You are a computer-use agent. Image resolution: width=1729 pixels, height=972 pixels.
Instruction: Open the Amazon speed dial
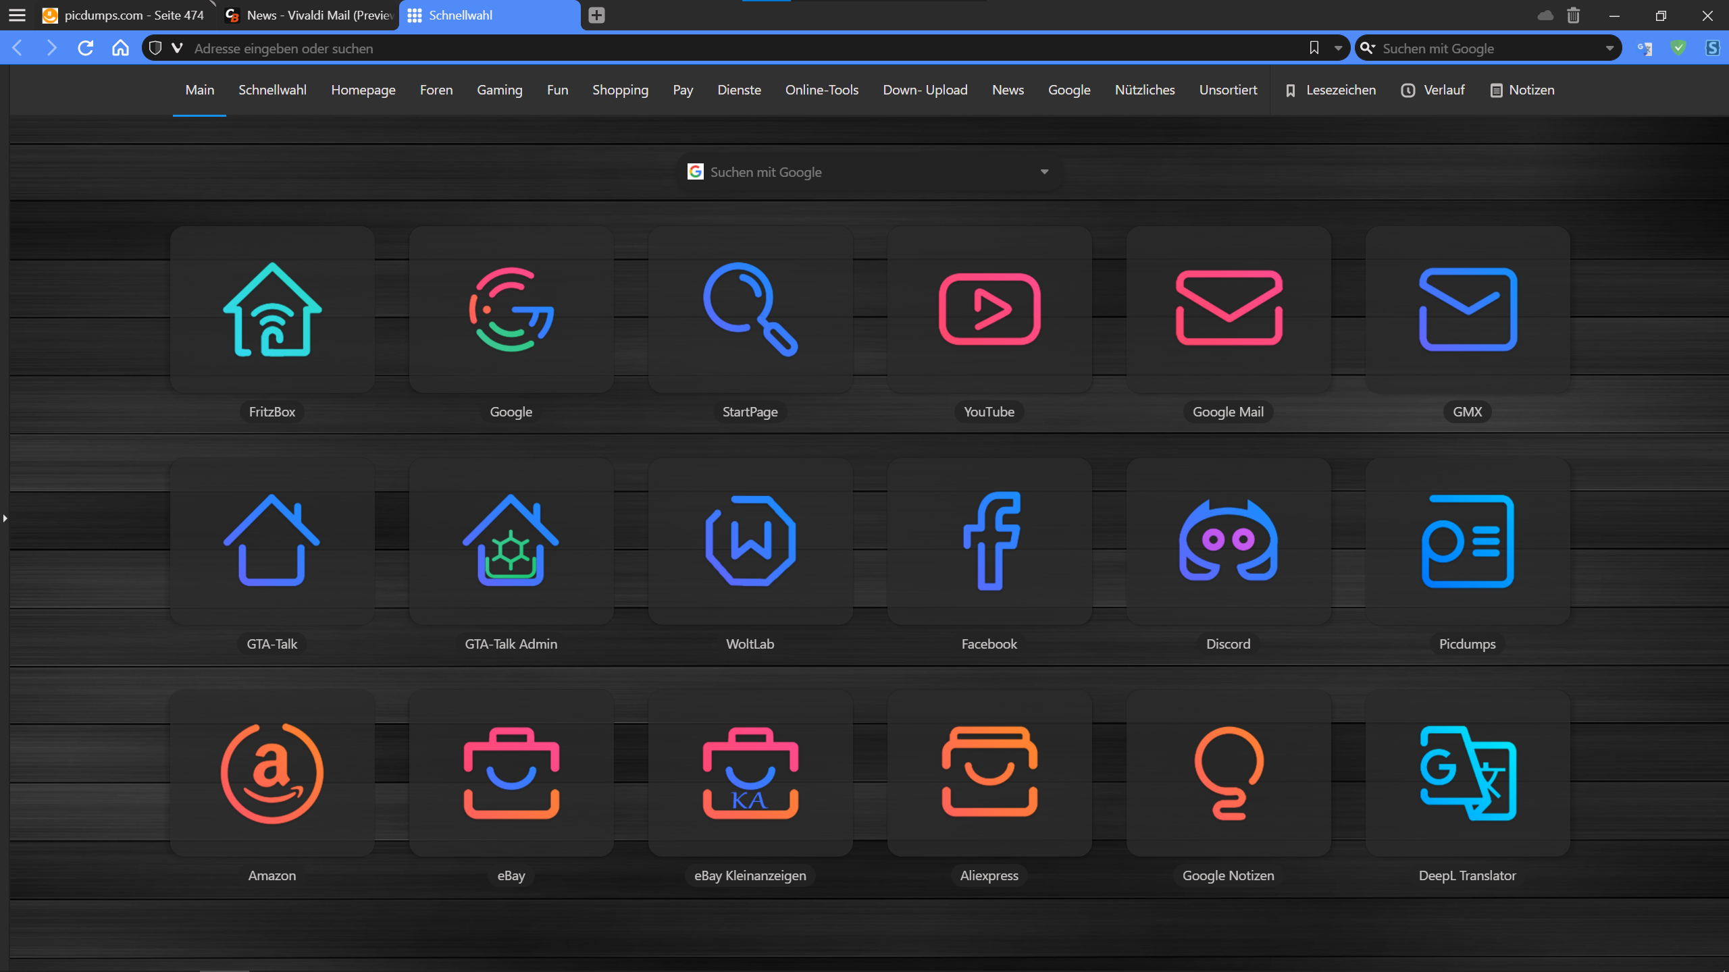click(272, 774)
